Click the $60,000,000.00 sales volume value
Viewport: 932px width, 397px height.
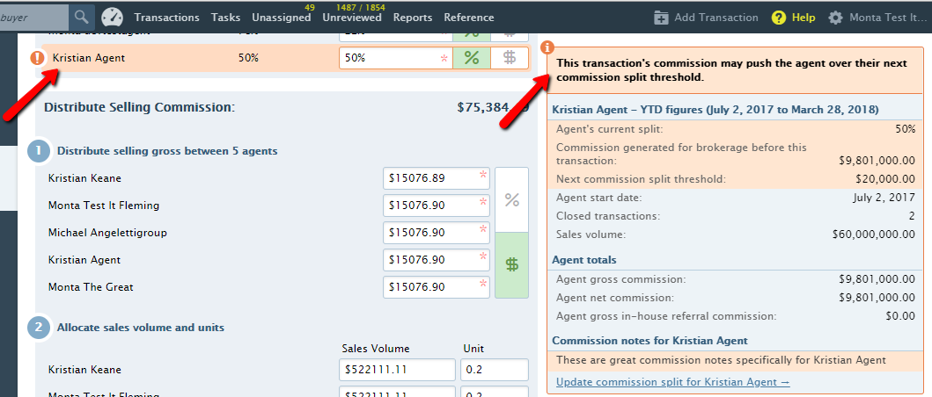pos(874,235)
